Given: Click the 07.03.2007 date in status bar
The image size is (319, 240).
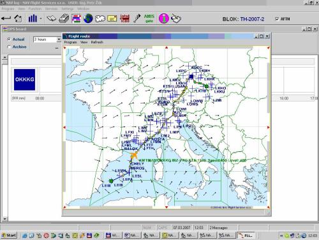Looking at the screenshot, I should [182, 228].
